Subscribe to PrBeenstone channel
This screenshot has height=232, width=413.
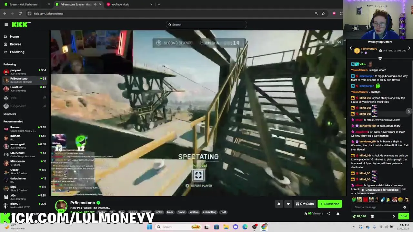click(329, 204)
